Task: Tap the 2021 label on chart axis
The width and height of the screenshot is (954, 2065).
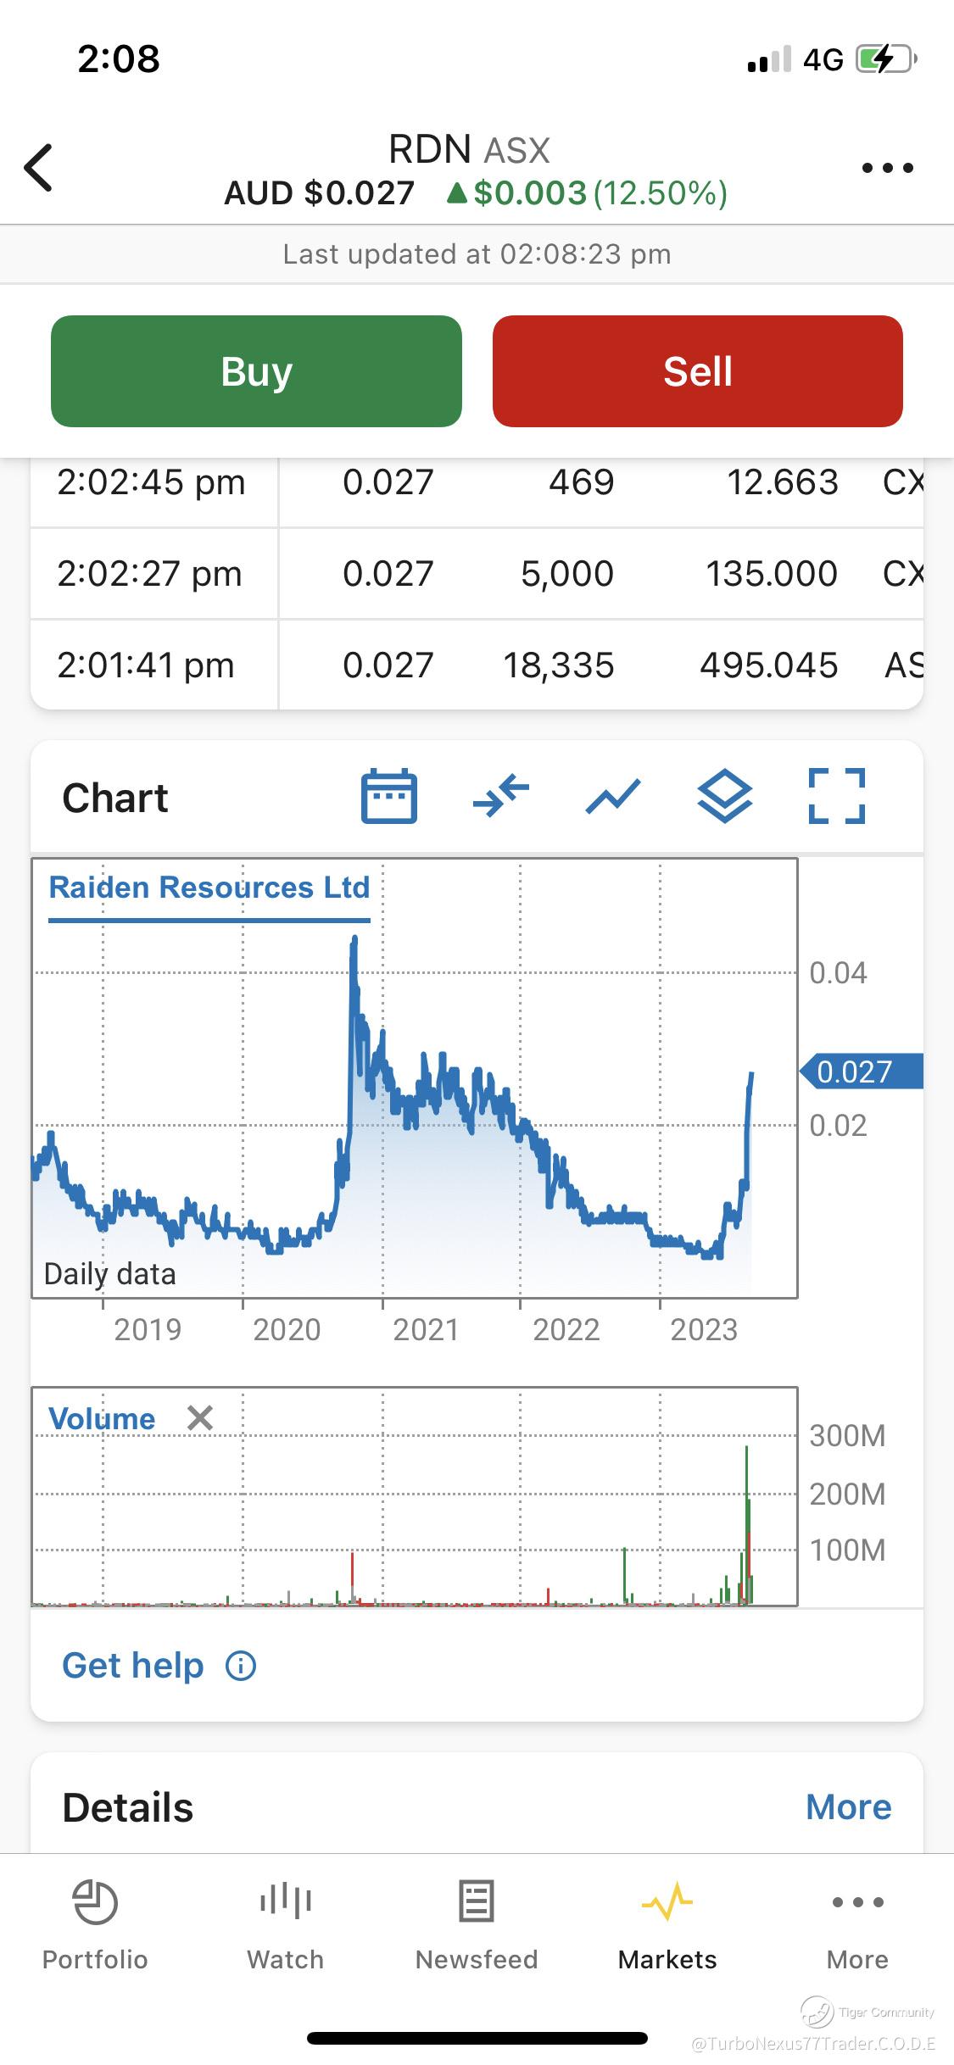Action: [x=426, y=1329]
